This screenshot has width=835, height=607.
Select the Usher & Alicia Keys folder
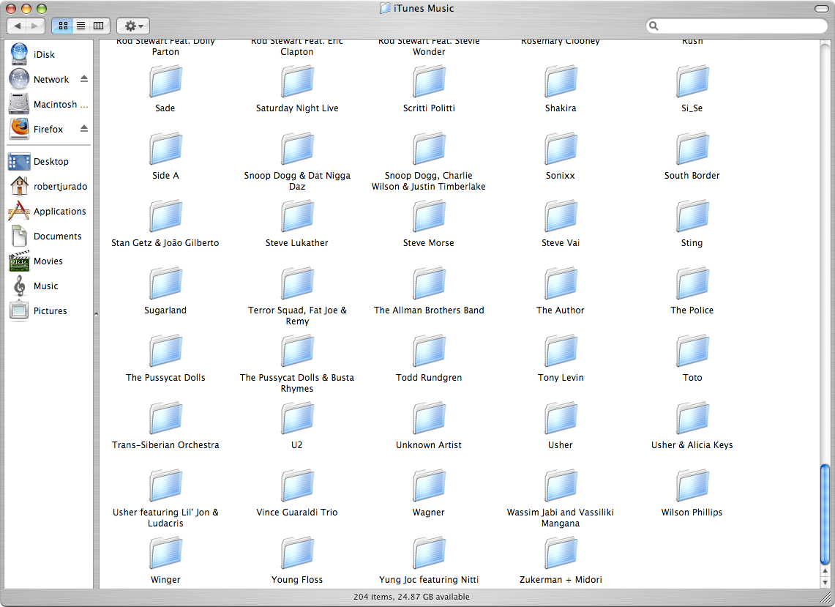pyautogui.click(x=692, y=419)
